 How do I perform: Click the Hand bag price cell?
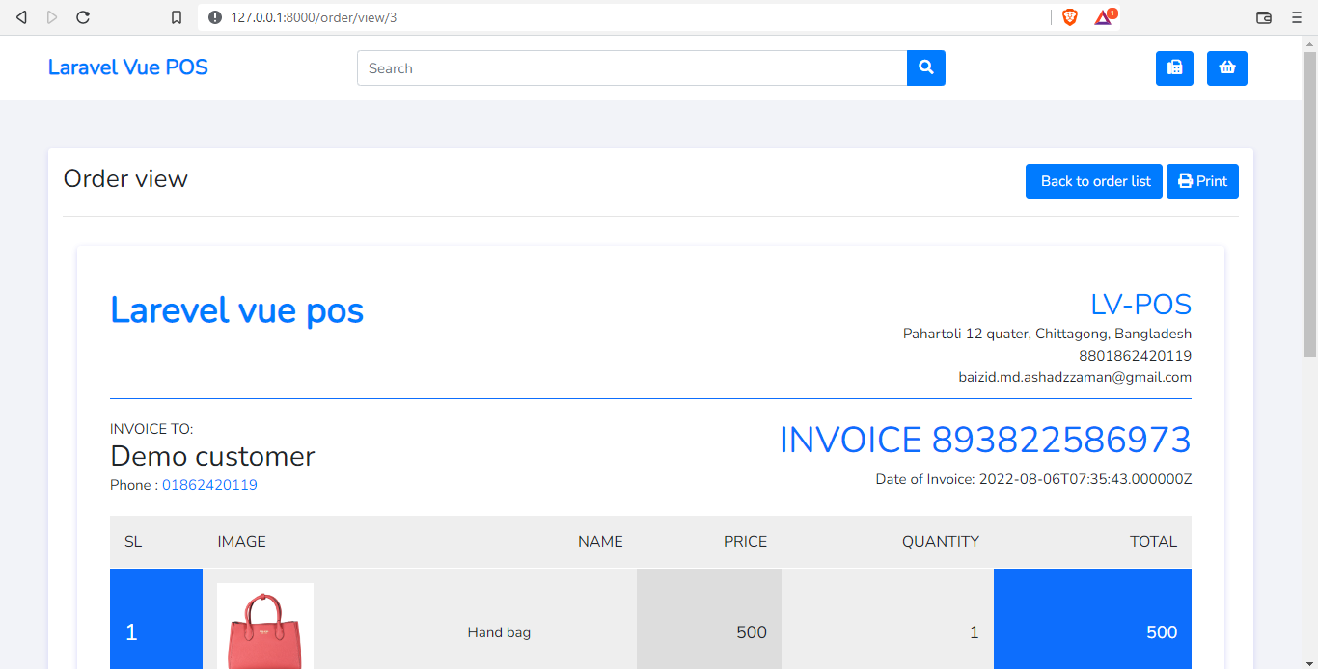(709, 619)
